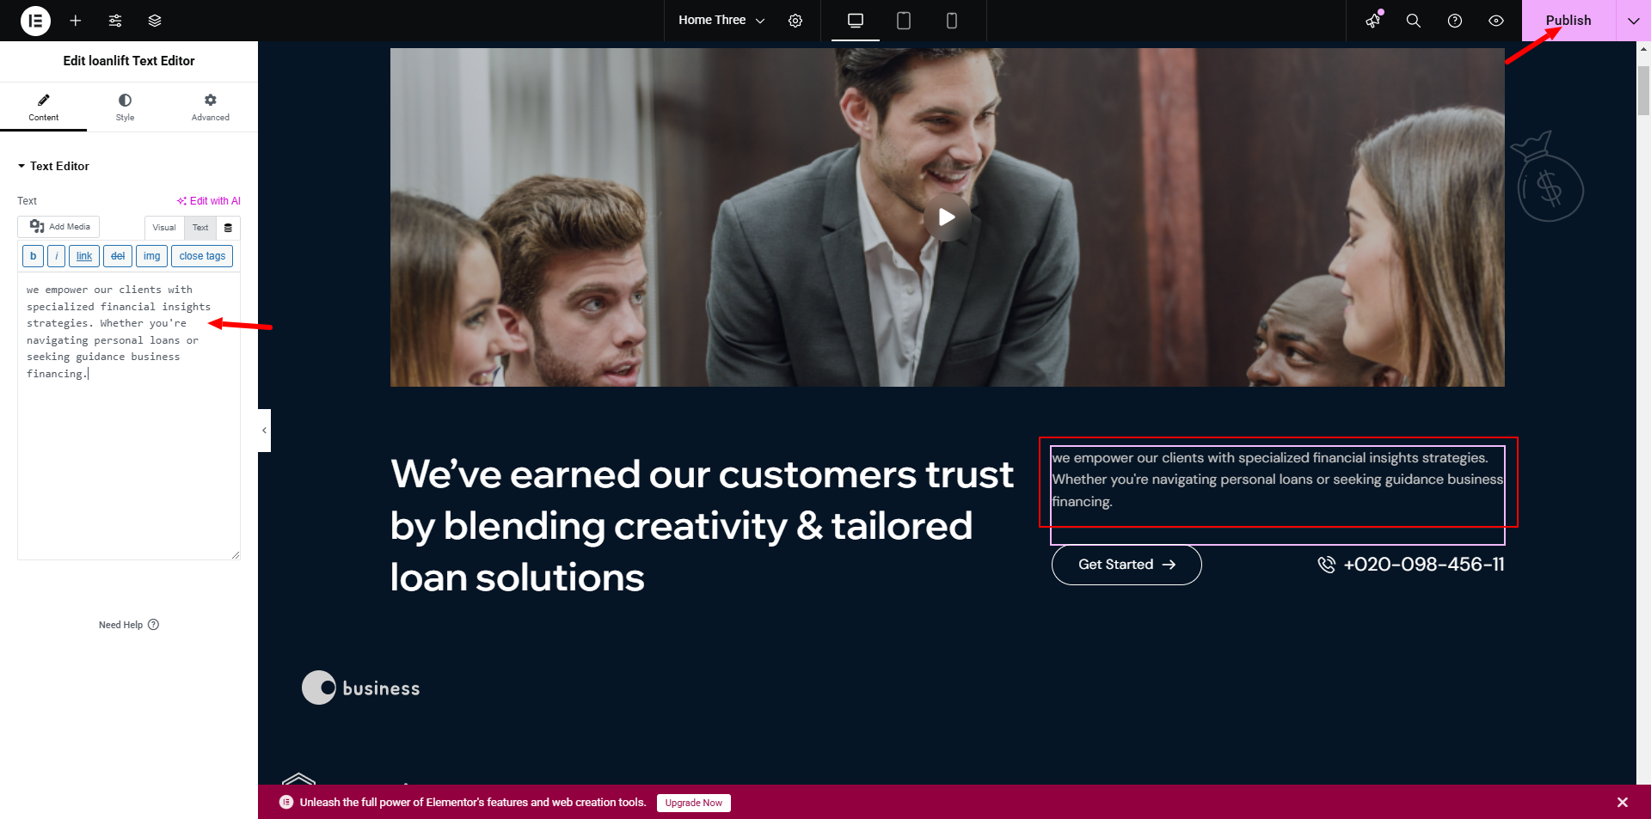Switch editor to Visual mode
The image size is (1651, 819).
[164, 228]
